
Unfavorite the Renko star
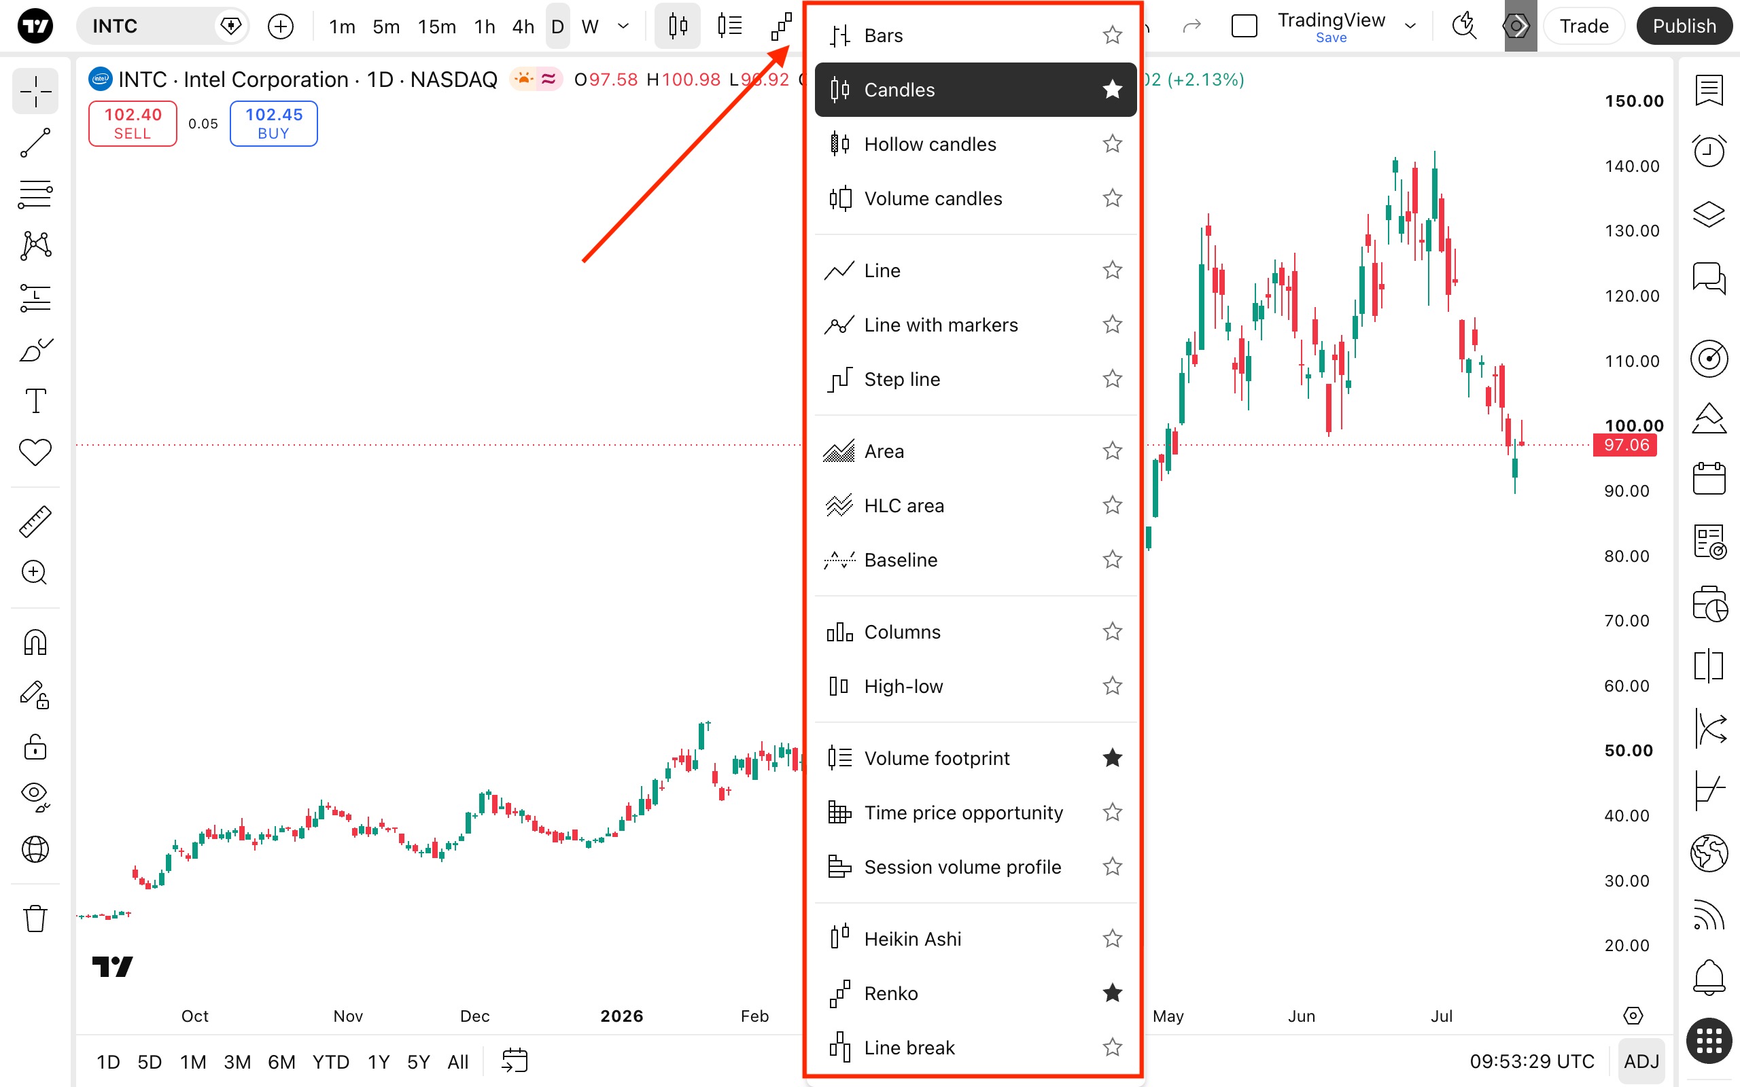click(1112, 993)
